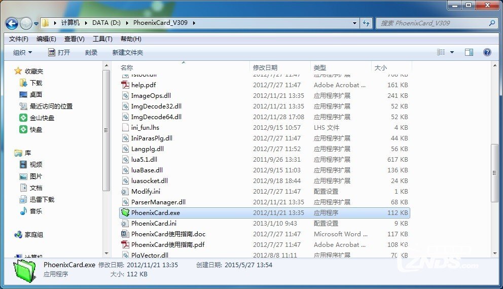Select the ImgDecode64.dll file icon
The image size is (503, 289).
pos(125,117)
